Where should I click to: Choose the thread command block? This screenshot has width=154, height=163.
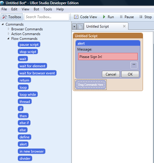(25, 101)
